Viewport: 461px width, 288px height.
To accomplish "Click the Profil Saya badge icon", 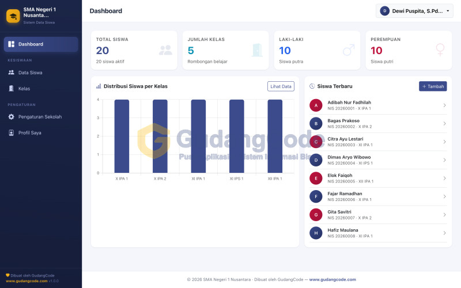I will click(x=11, y=133).
